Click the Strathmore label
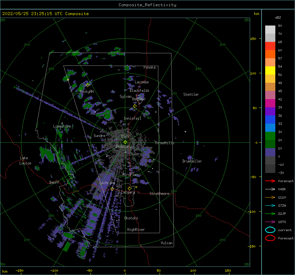Screen dimensions: 295x275 tap(159, 194)
